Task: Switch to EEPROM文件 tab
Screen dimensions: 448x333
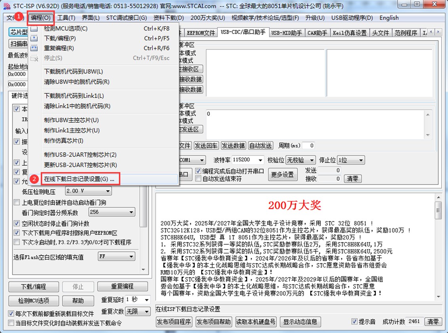Action: [x=201, y=33]
